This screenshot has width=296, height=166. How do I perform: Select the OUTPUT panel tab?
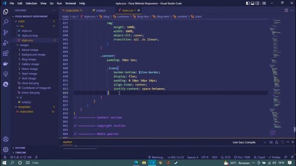[68, 142]
